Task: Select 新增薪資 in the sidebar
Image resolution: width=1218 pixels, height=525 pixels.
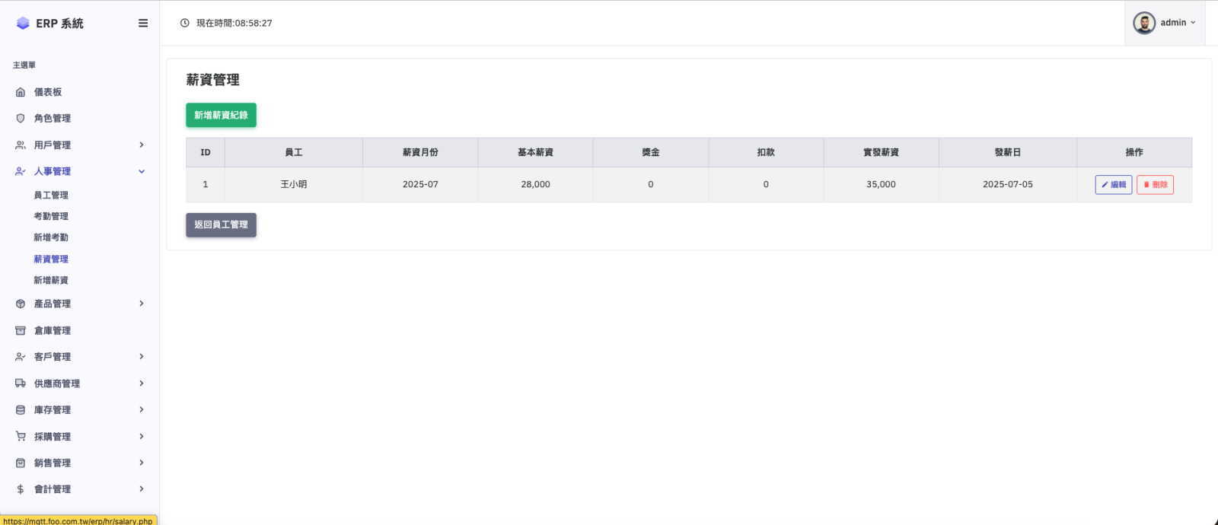Action: coord(51,281)
